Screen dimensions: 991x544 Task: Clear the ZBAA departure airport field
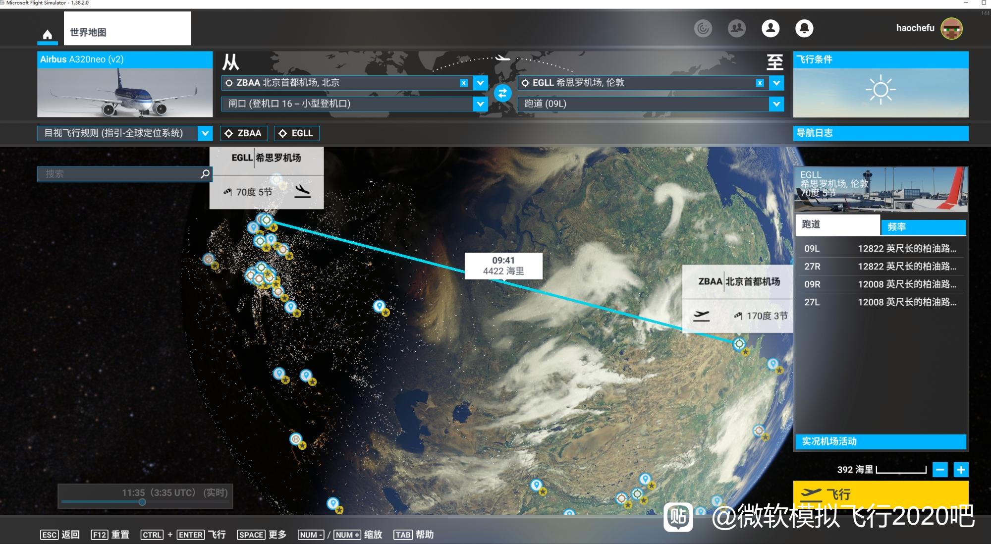[463, 83]
